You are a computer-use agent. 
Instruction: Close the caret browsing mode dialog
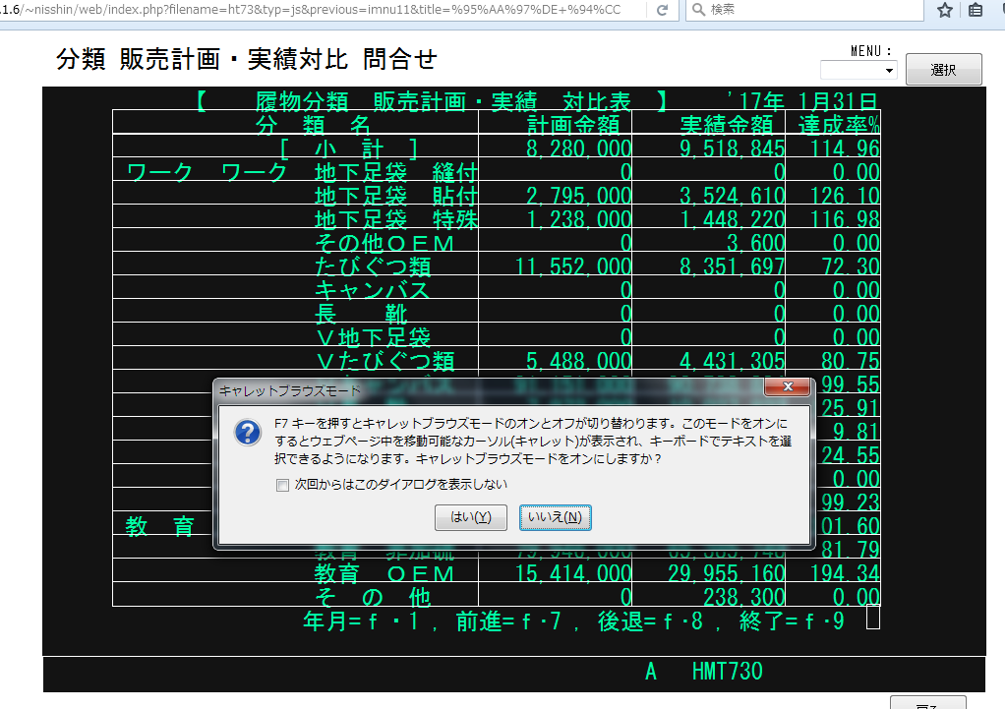tap(787, 389)
